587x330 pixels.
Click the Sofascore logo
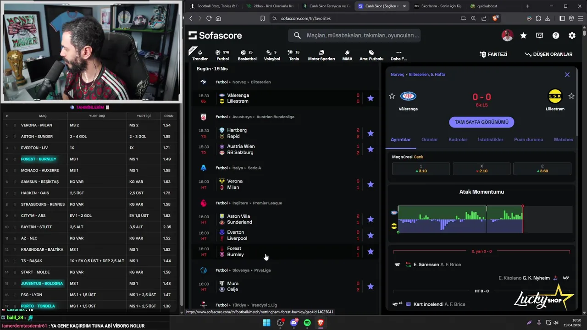(x=215, y=35)
